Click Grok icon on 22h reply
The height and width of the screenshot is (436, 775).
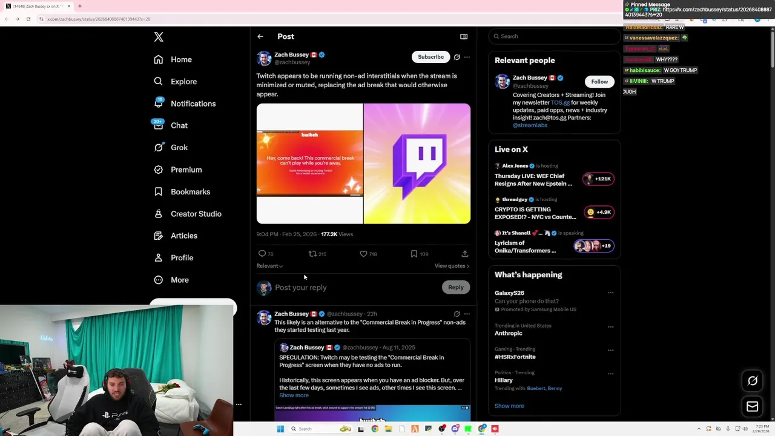(457, 314)
